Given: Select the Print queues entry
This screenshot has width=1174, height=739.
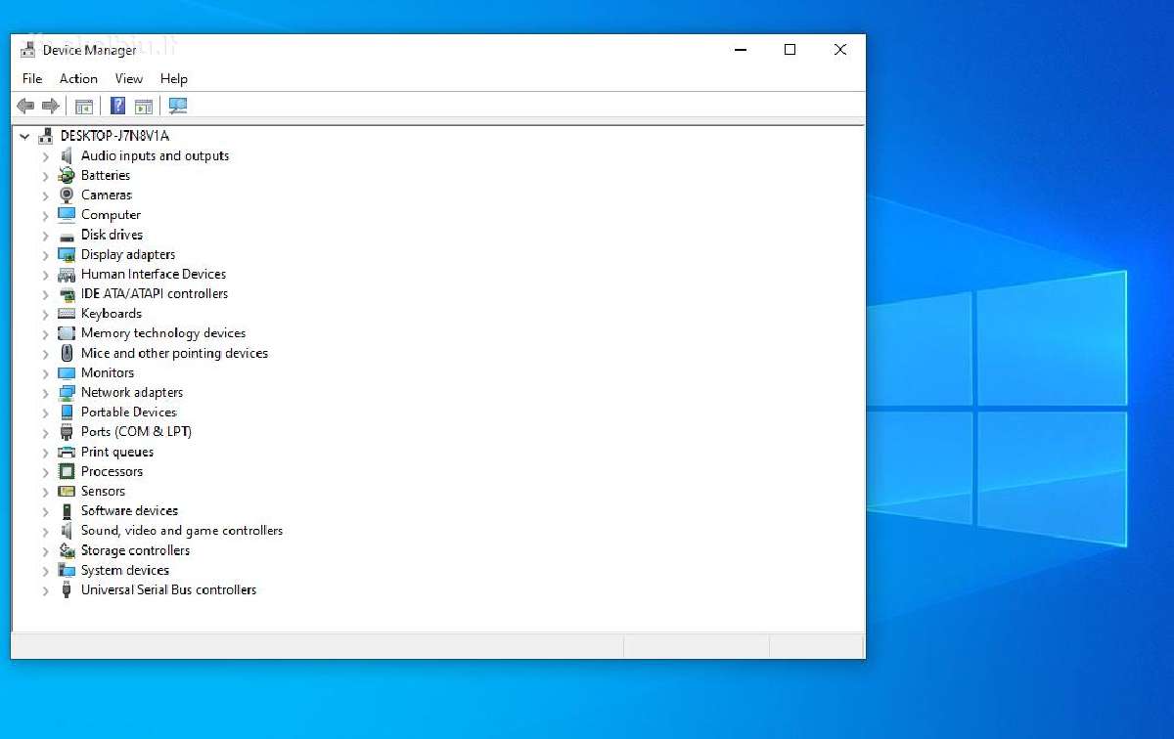Looking at the screenshot, I should (x=117, y=452).
